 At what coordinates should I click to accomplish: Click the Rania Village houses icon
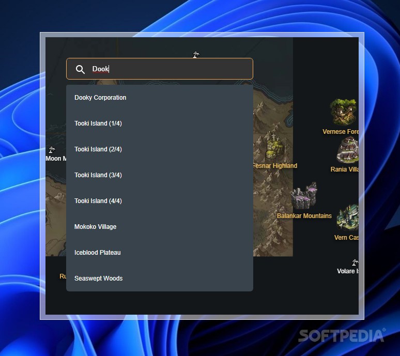348,150
